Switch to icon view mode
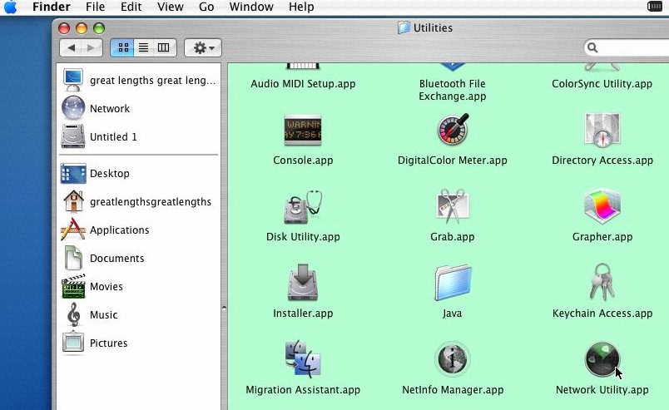This screenshot has width=669, height=410. 123,47
